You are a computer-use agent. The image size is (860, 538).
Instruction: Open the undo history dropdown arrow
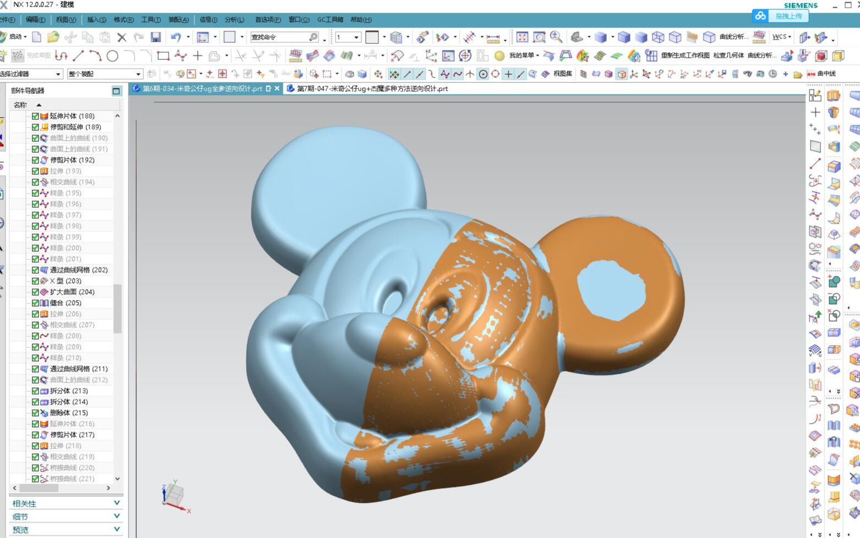pos(188,37)
